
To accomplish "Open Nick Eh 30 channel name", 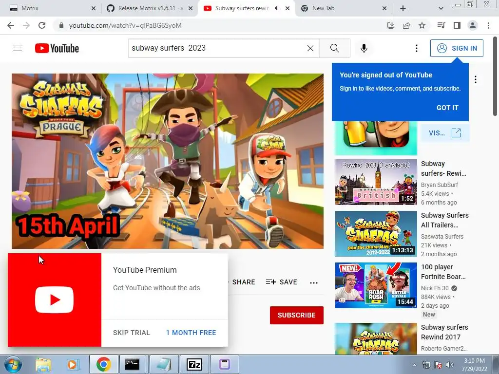I will point(435,288).
